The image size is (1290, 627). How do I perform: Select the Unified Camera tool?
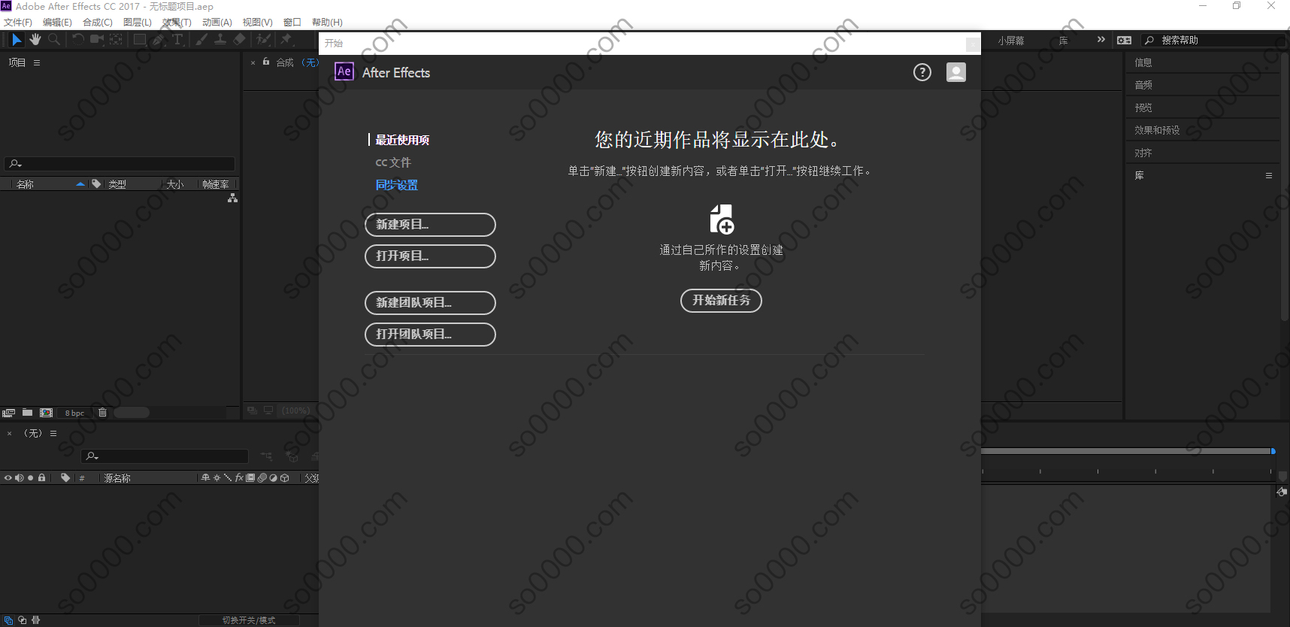click(x=97, y=40)
